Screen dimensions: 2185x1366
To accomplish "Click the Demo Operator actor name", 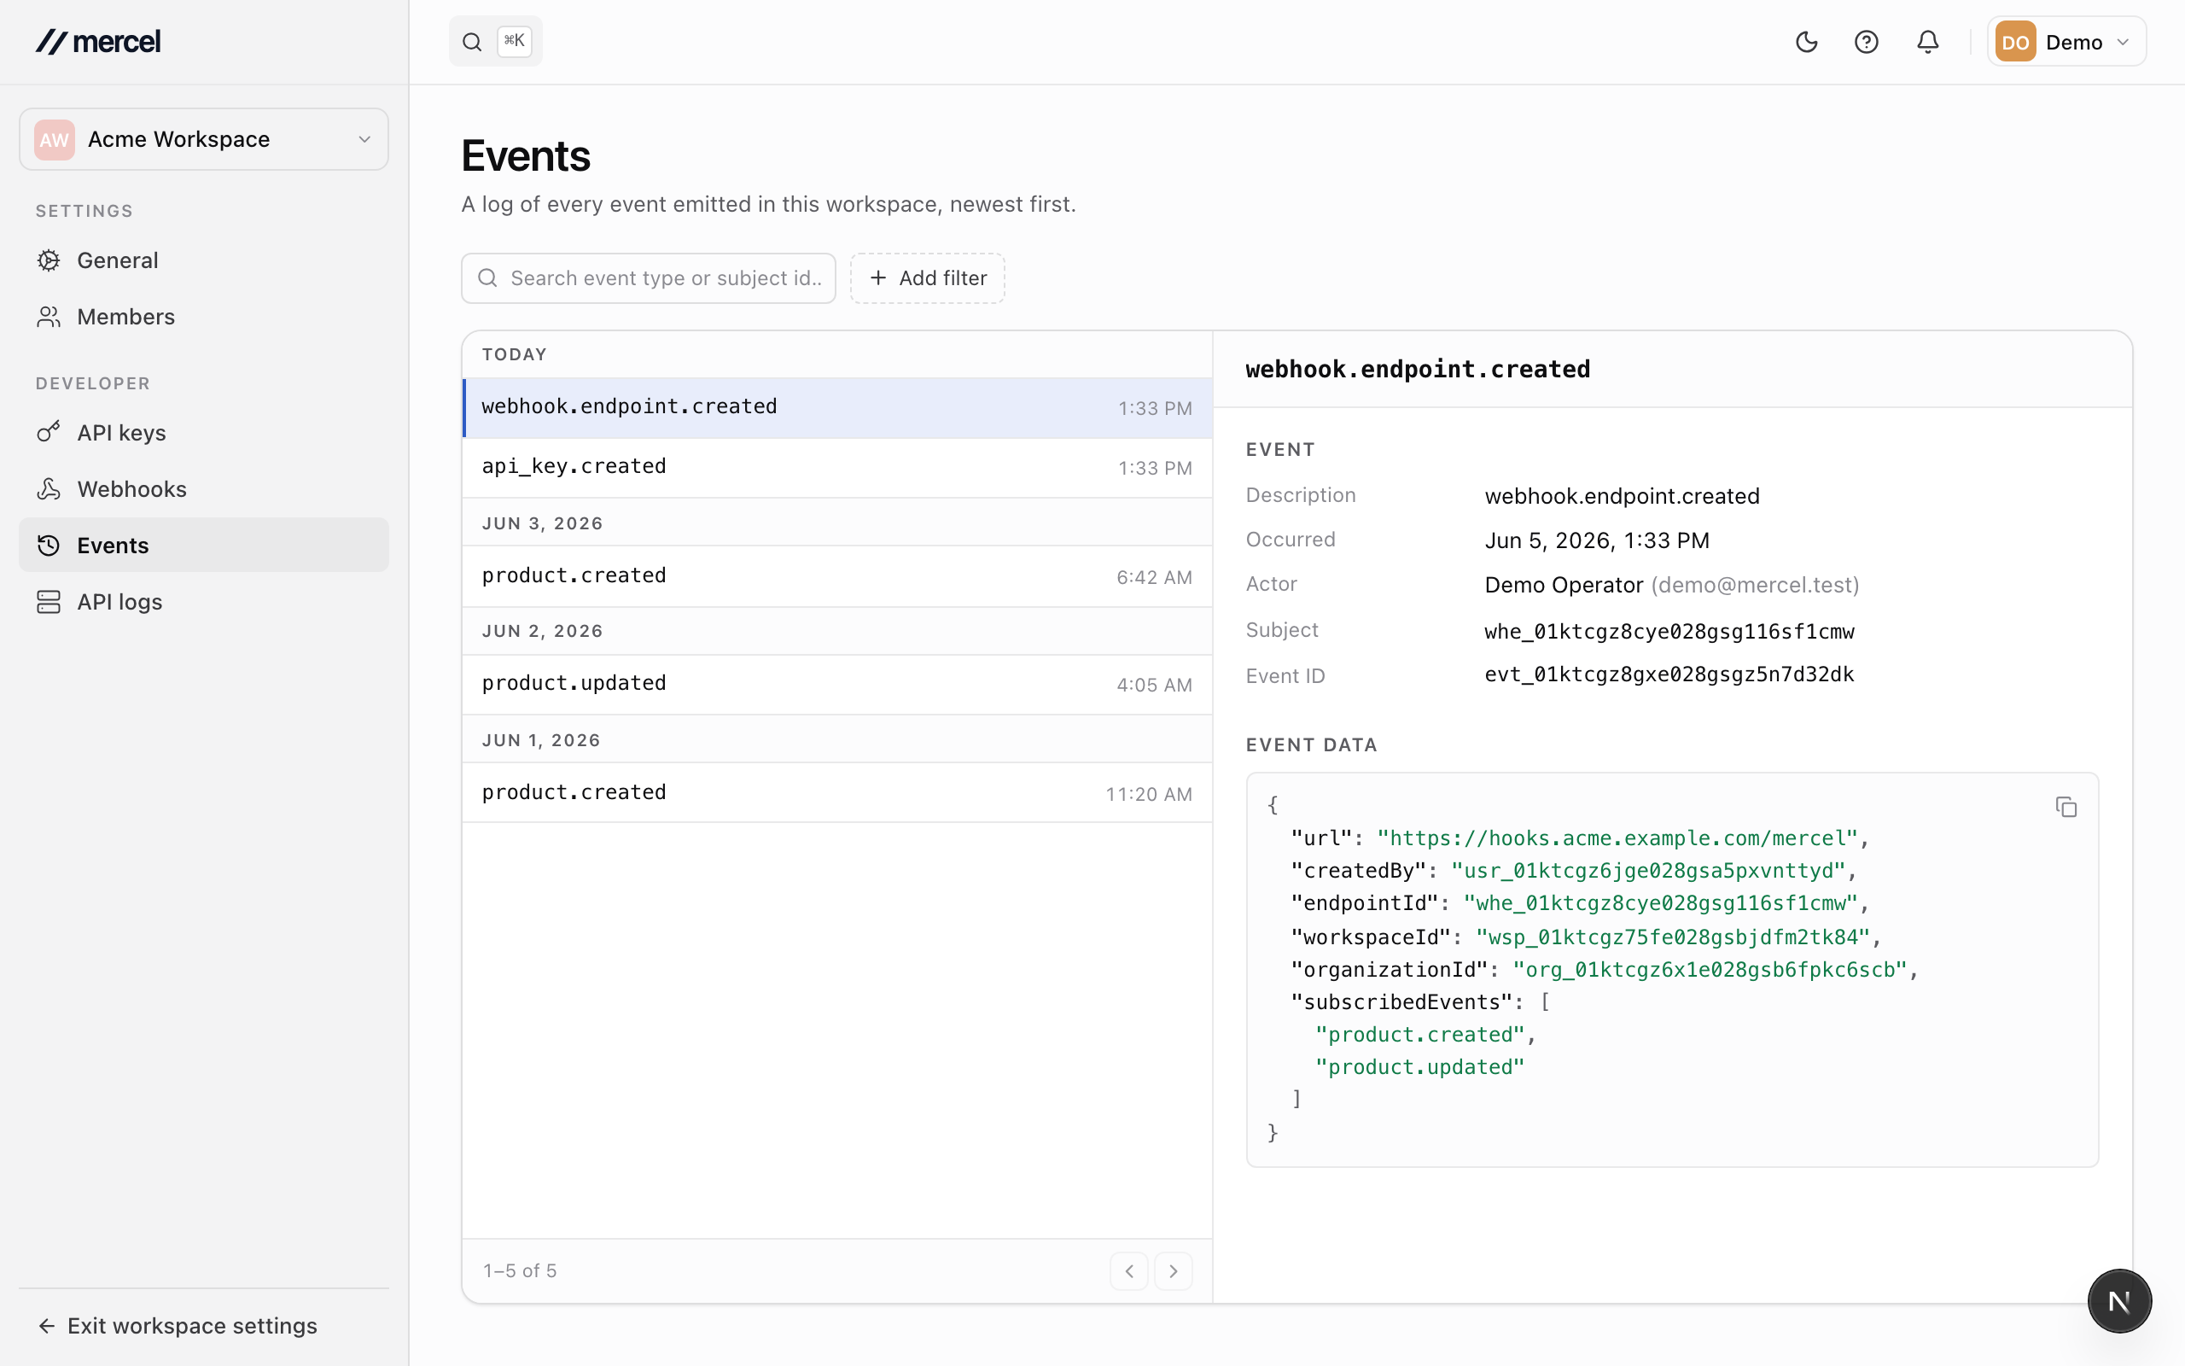I will point(1564,585).
